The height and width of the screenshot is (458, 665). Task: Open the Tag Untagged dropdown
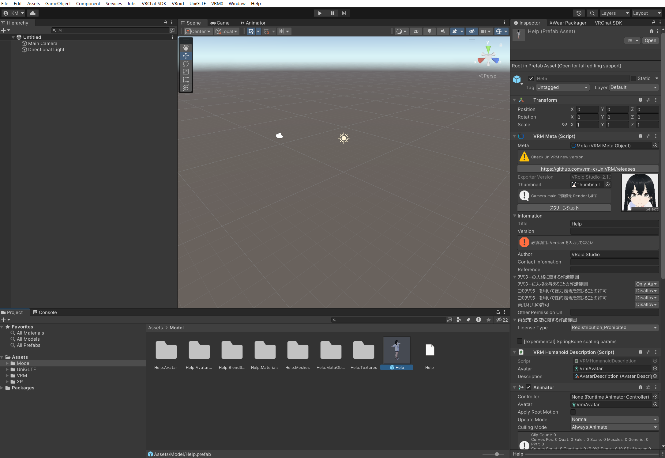coord(563,87)
